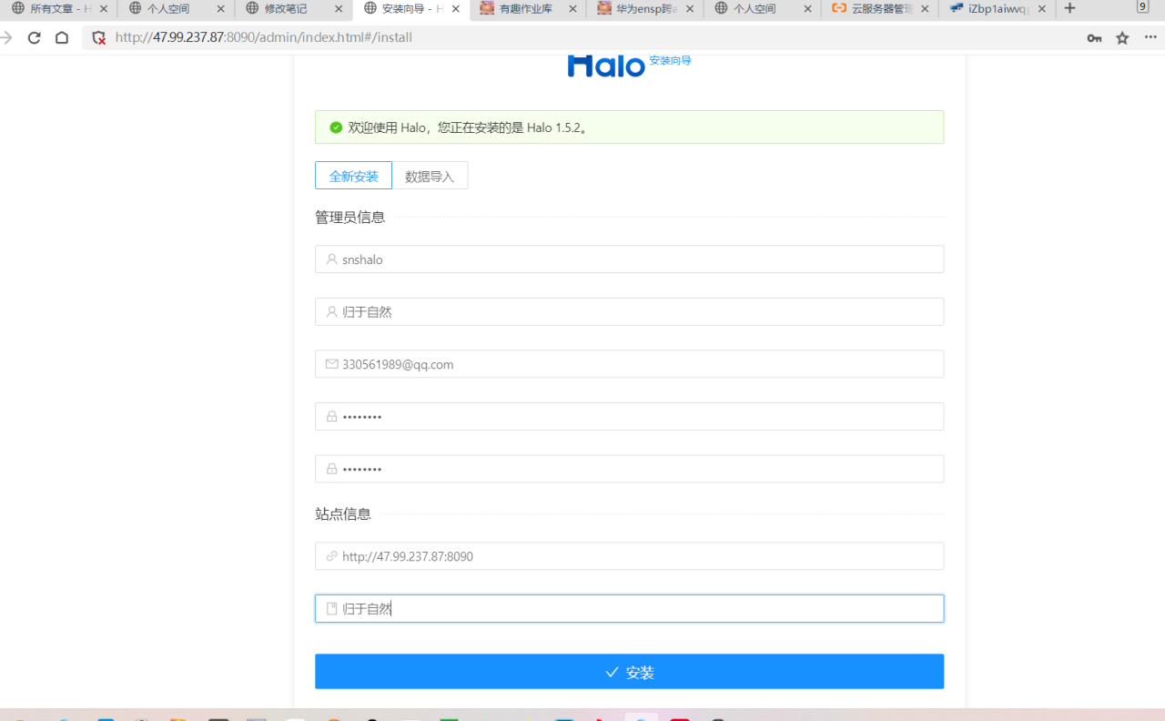Select the 数据导入 option
Screen dimensions: 1165x721
tap(430, 177)
